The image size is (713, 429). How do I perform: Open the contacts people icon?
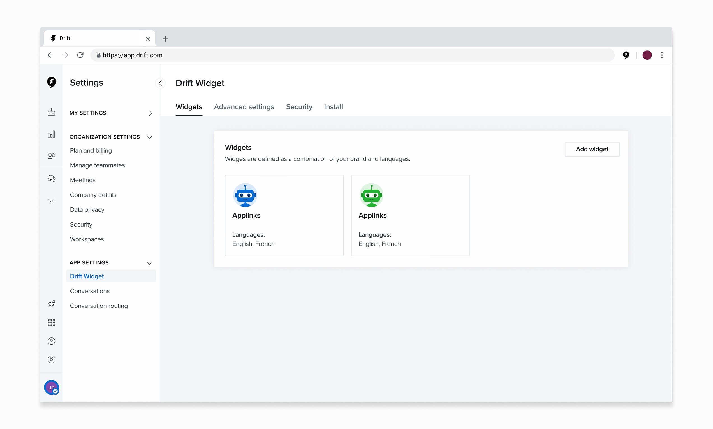pos(51,156)
